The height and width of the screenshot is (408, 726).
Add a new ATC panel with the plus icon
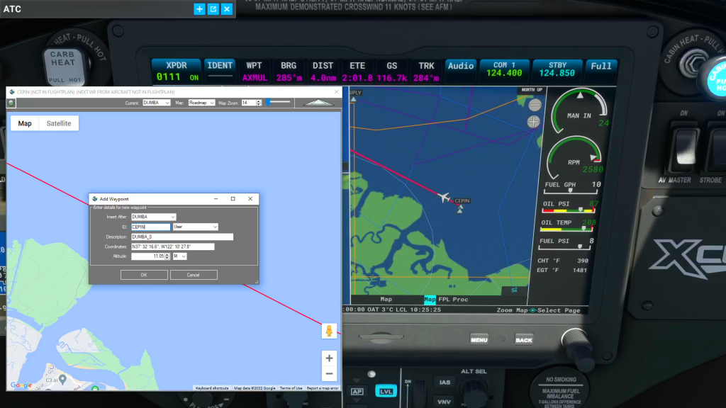click(199, 8)
